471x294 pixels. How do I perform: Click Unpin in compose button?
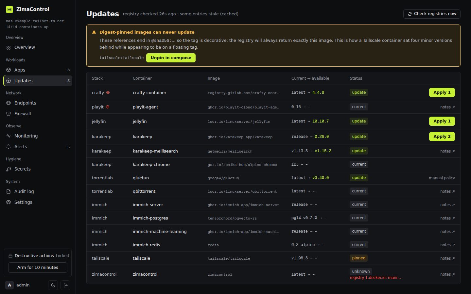click(x=171, y=58)
